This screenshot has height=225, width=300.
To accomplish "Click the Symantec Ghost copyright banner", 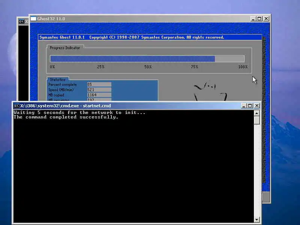I will point(150,37).
